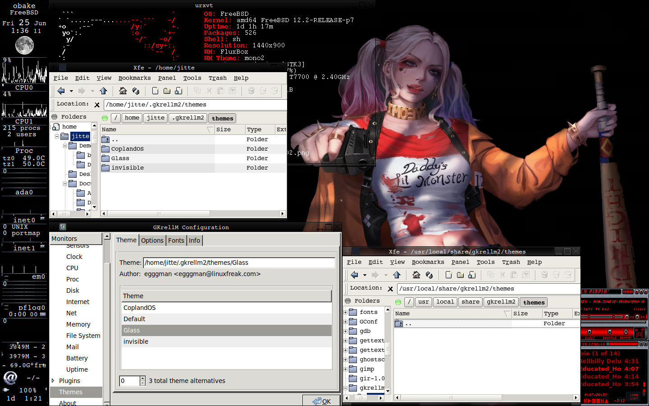
Task: Adjust the volume slider knob in music player
Action: click(589, 317)
